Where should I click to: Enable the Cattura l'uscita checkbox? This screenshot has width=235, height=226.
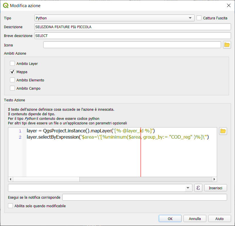tap(199, 18)
